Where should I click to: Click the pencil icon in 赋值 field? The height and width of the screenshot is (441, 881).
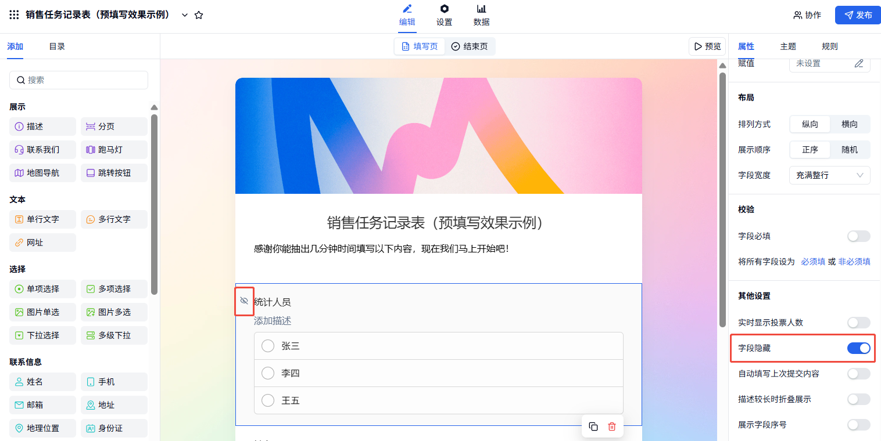click(x=859, y=63)
